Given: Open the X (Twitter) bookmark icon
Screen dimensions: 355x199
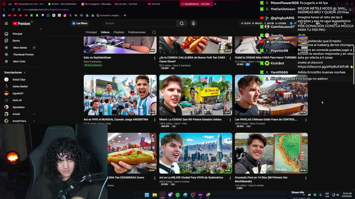Looking at the screenshot, I should pos(70,15).
